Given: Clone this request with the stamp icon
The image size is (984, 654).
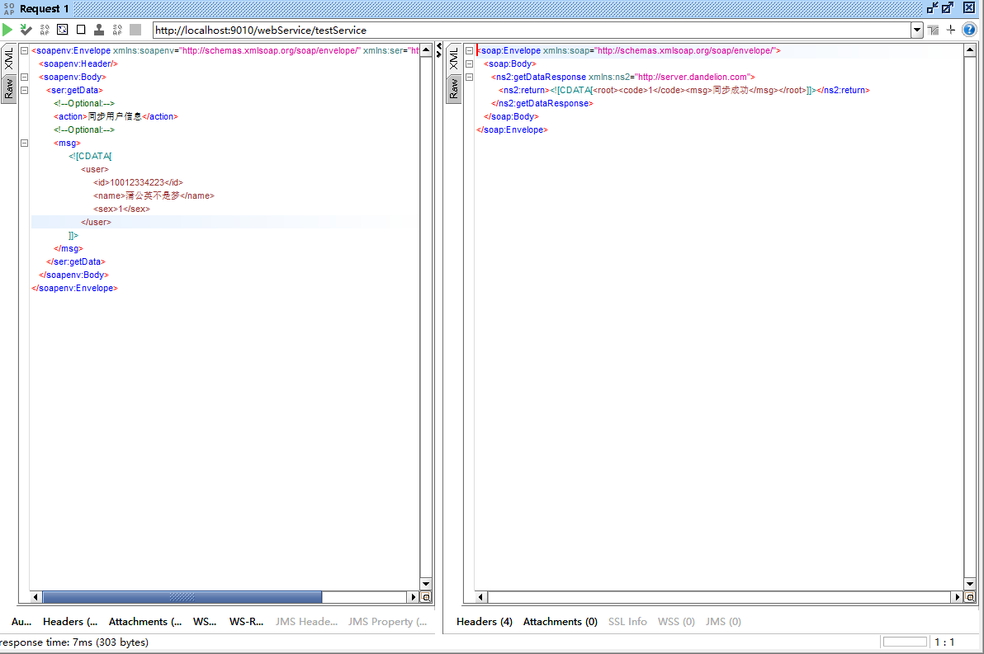Looking at the screenshot, I should [x=99, y=30].
